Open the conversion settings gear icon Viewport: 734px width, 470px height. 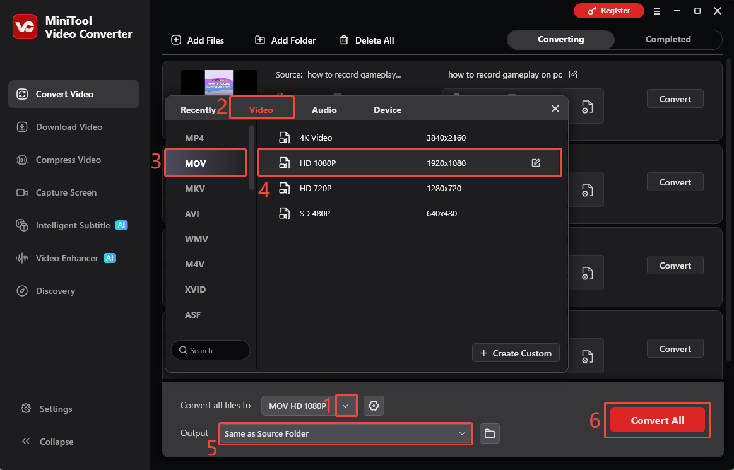(x=374, y=406)
